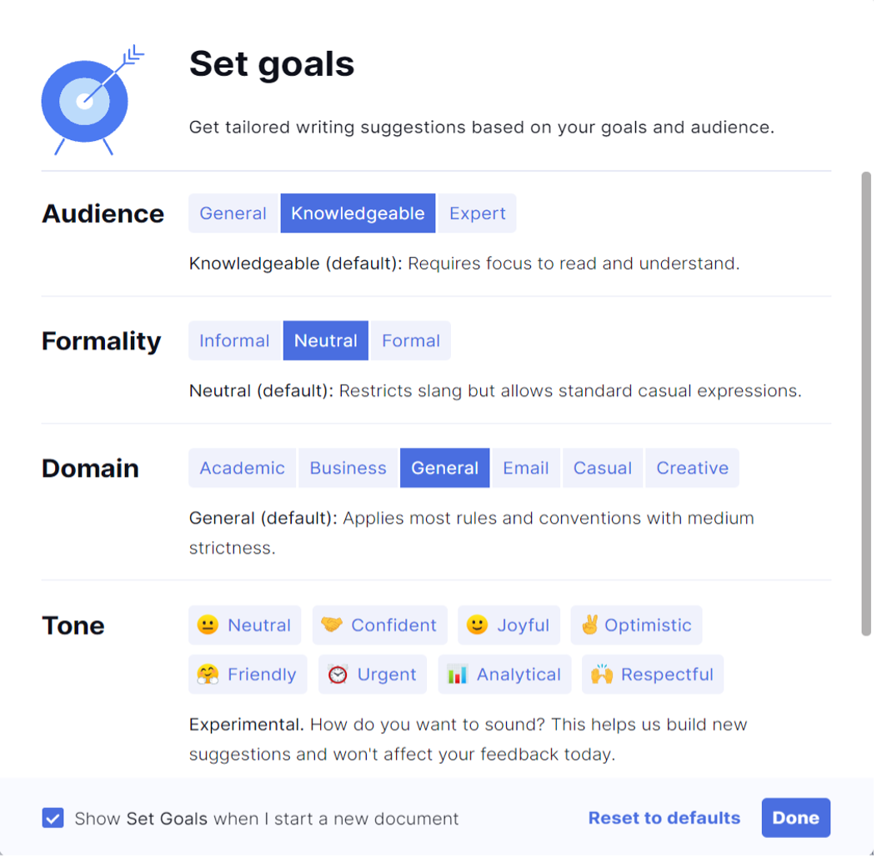Choose the Respectful raised-hands tone
The height and width of the screenshot is (858, 877).
point(653,675)
